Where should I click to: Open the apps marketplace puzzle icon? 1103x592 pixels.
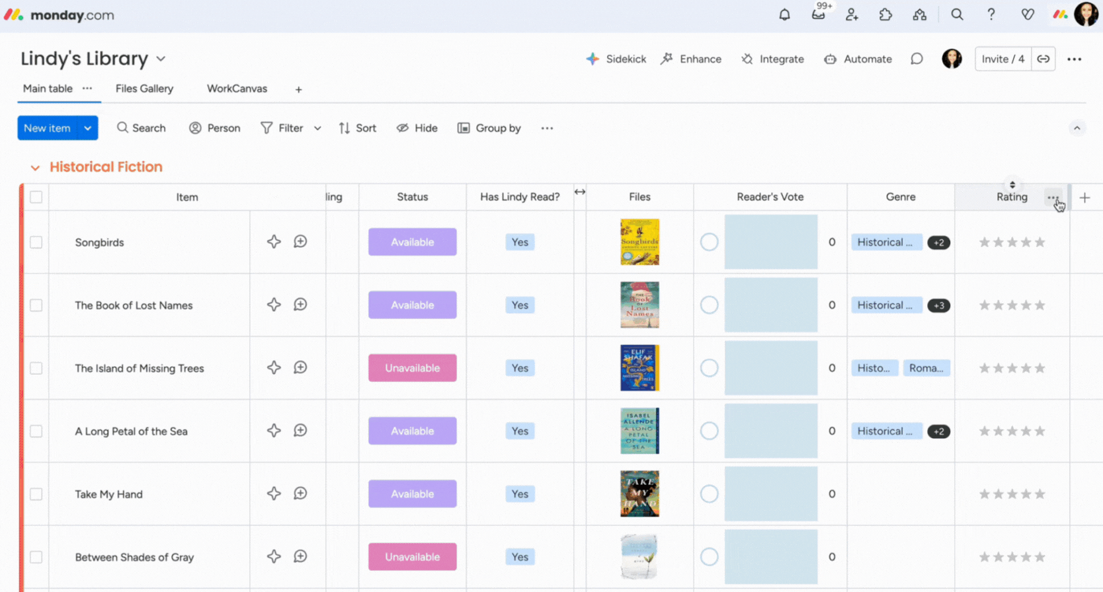click(885, 15)
